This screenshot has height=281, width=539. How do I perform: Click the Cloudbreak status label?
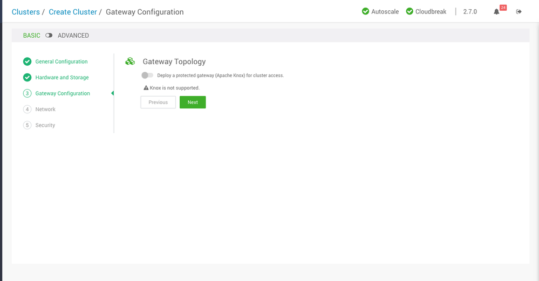[431, 12]
